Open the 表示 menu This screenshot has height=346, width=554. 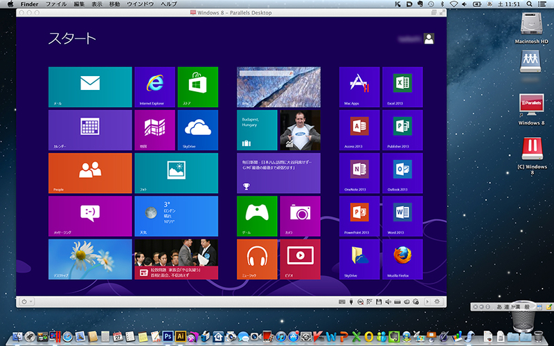[x=97, y=4]
